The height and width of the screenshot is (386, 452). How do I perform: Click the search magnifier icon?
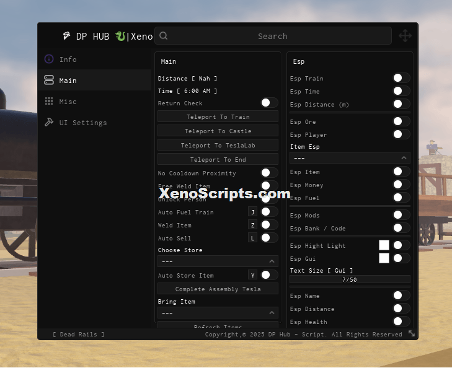164,36
